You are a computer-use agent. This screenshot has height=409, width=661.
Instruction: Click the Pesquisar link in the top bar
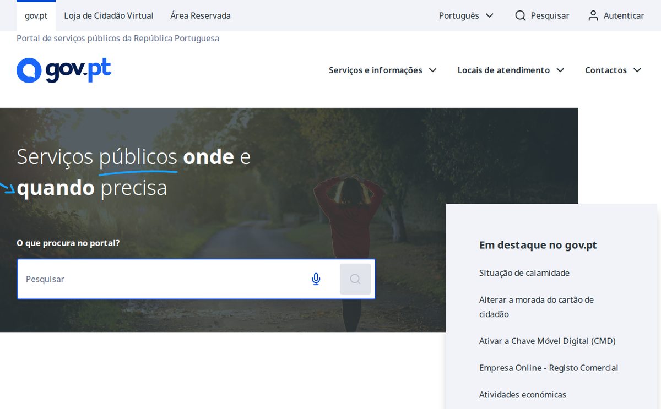tap(542, 15)
